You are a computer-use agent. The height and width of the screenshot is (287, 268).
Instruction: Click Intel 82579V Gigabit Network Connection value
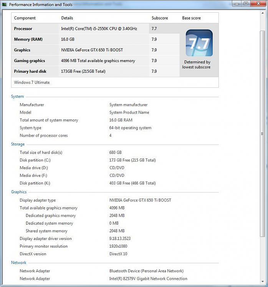pyautogui.click(x=148, y=279)
